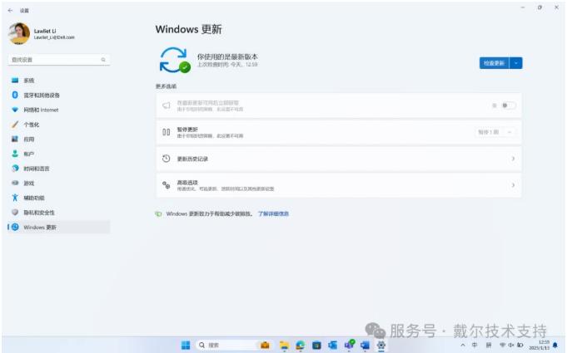Show hidden icons via tray chevron
Viewport: 567px width, 353px height.
pos(462,345)
